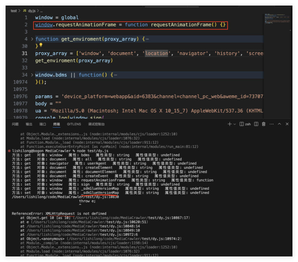The image size is (298, 262).
Task: Click the lightbulb quick-fix icon on line 30
Action: coord(41,45)
